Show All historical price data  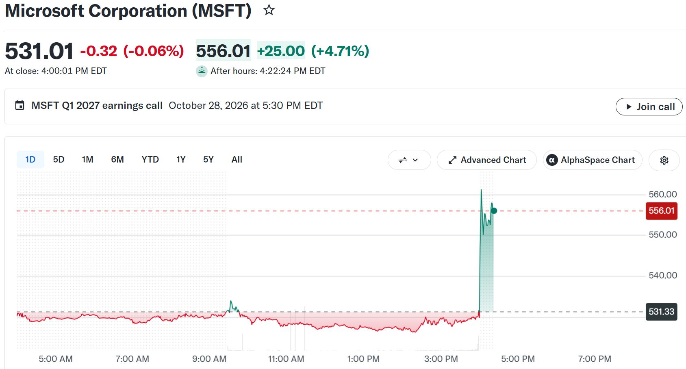237,160
